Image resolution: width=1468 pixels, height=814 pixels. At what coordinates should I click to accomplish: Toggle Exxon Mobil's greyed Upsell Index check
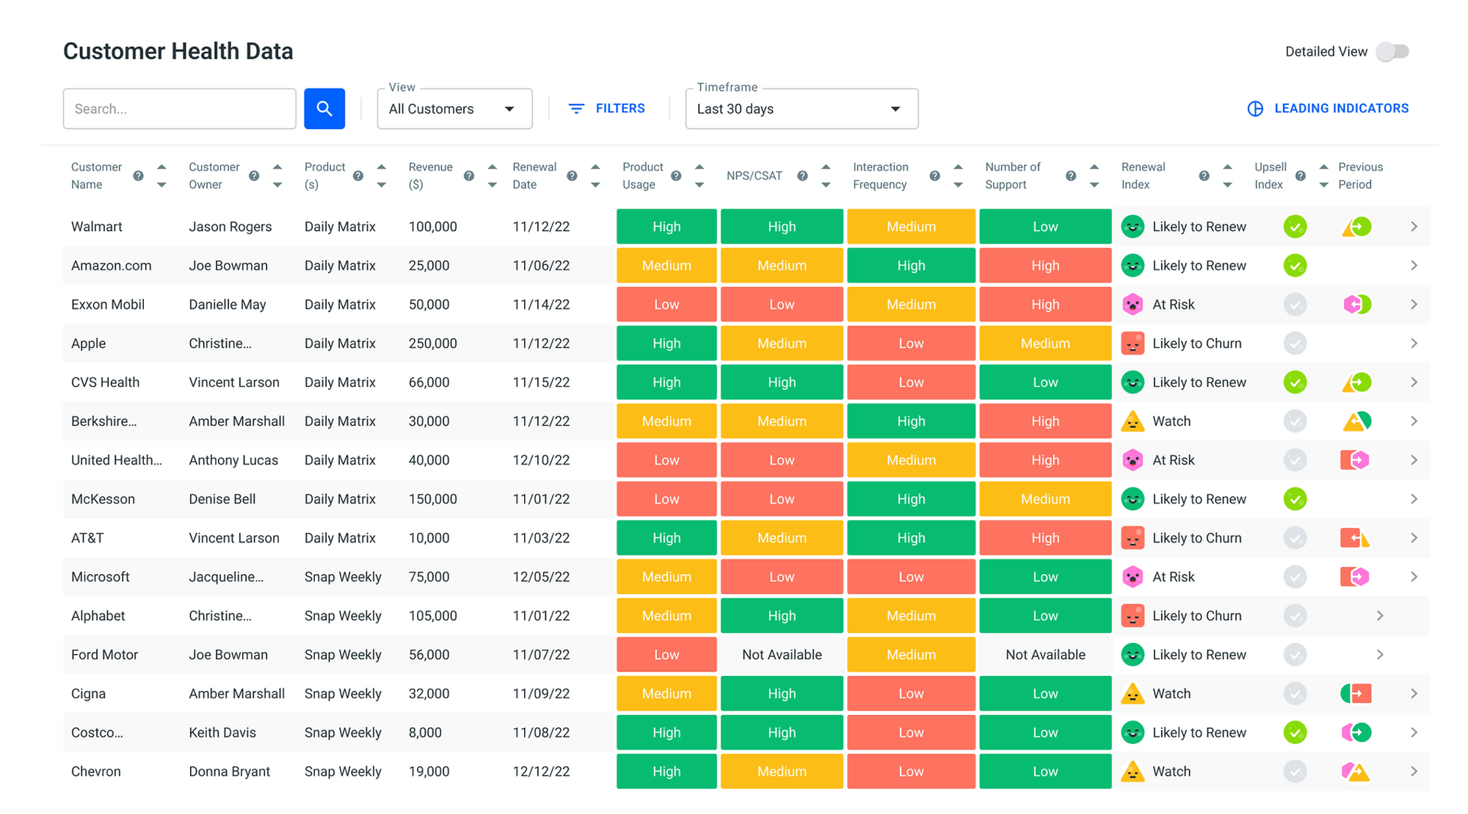[x=1295, y=304]
